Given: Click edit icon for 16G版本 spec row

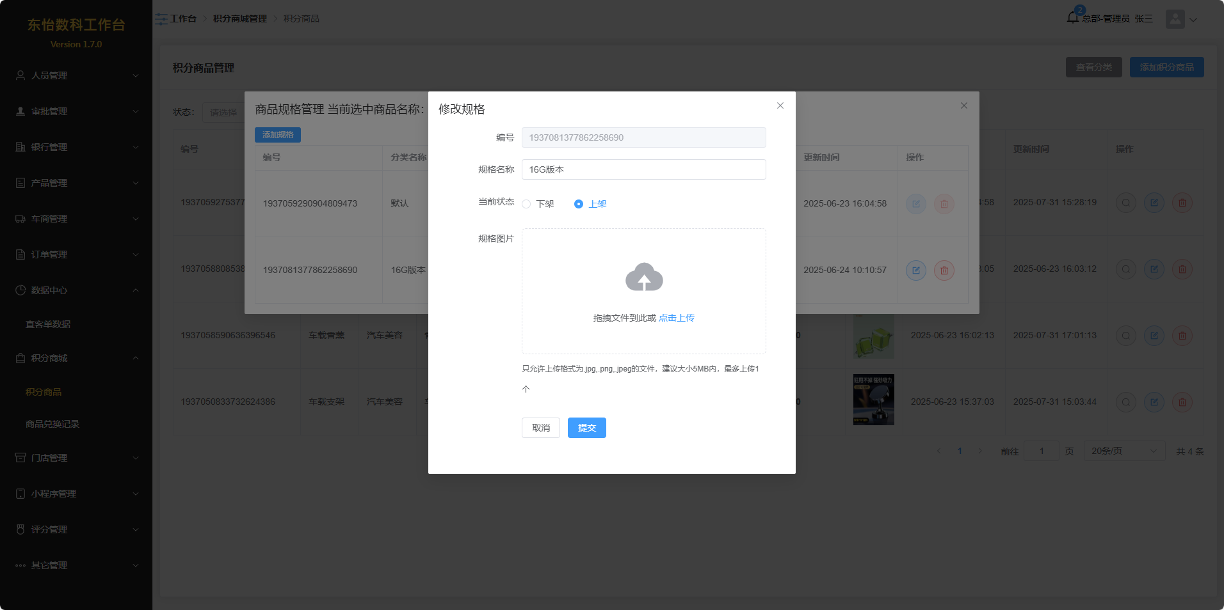Looking at the screenshot, I should point(915,270).
